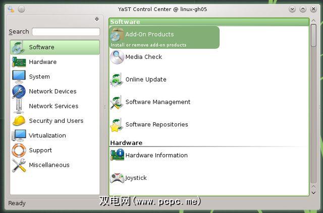Screen dimensions: 323x213
Task: Click the Support lifebuoy icon
Action: click(19, 150)
